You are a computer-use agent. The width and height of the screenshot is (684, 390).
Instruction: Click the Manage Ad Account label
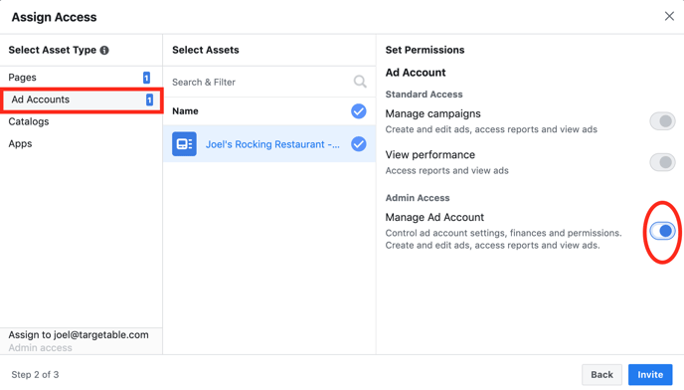pos(434,217)
